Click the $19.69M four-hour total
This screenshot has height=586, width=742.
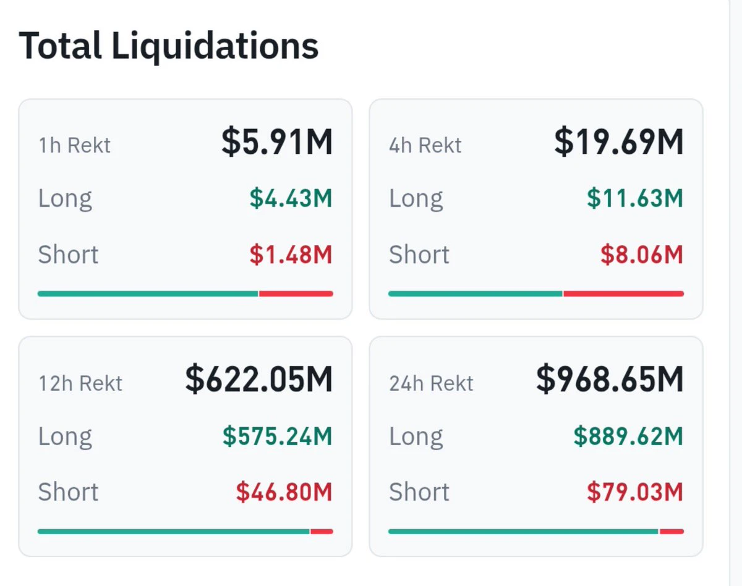619,141
